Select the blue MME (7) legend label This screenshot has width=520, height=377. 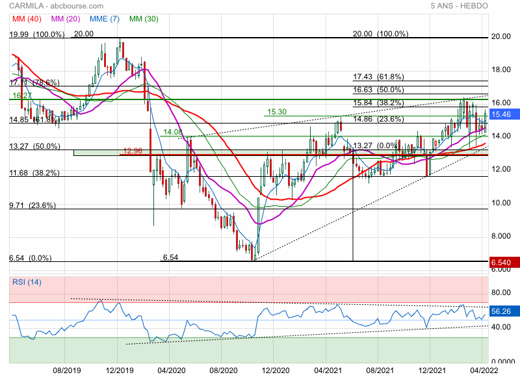coord(105,19)
